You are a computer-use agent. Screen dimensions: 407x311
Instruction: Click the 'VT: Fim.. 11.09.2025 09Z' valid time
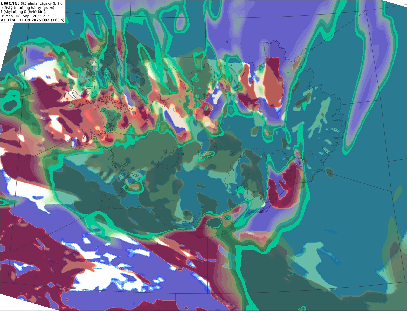[25, 20]
